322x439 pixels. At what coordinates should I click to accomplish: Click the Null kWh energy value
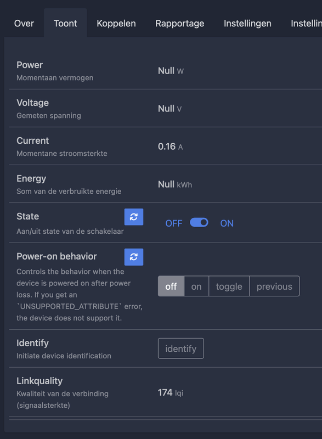(175, 184)
